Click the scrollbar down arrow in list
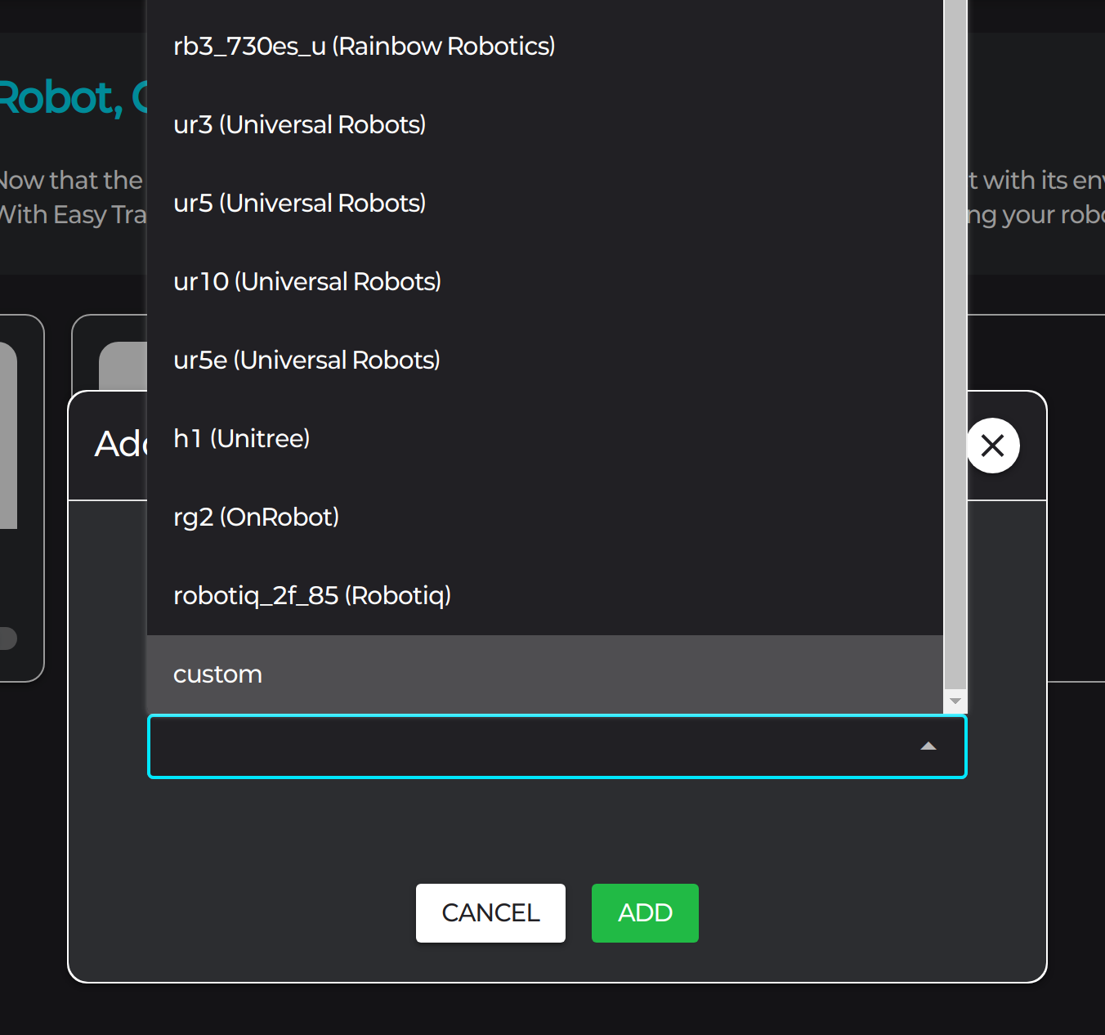 (x=955, y=701)
